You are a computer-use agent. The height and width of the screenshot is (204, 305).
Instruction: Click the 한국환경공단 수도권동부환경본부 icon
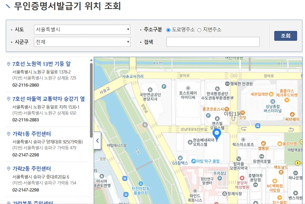point(217,89)
